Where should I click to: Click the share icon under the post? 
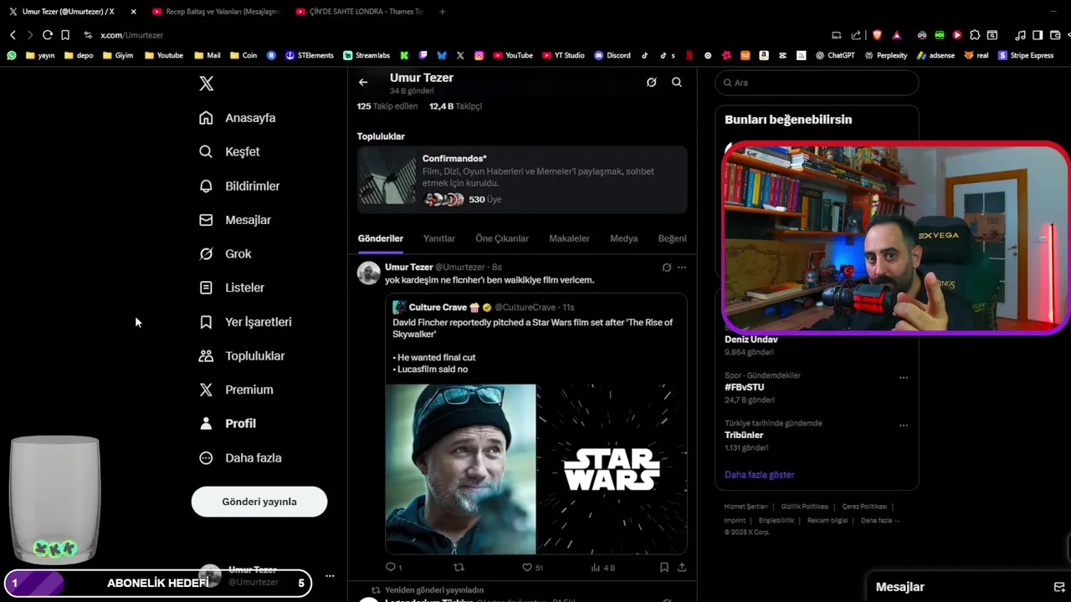point(682,567)
